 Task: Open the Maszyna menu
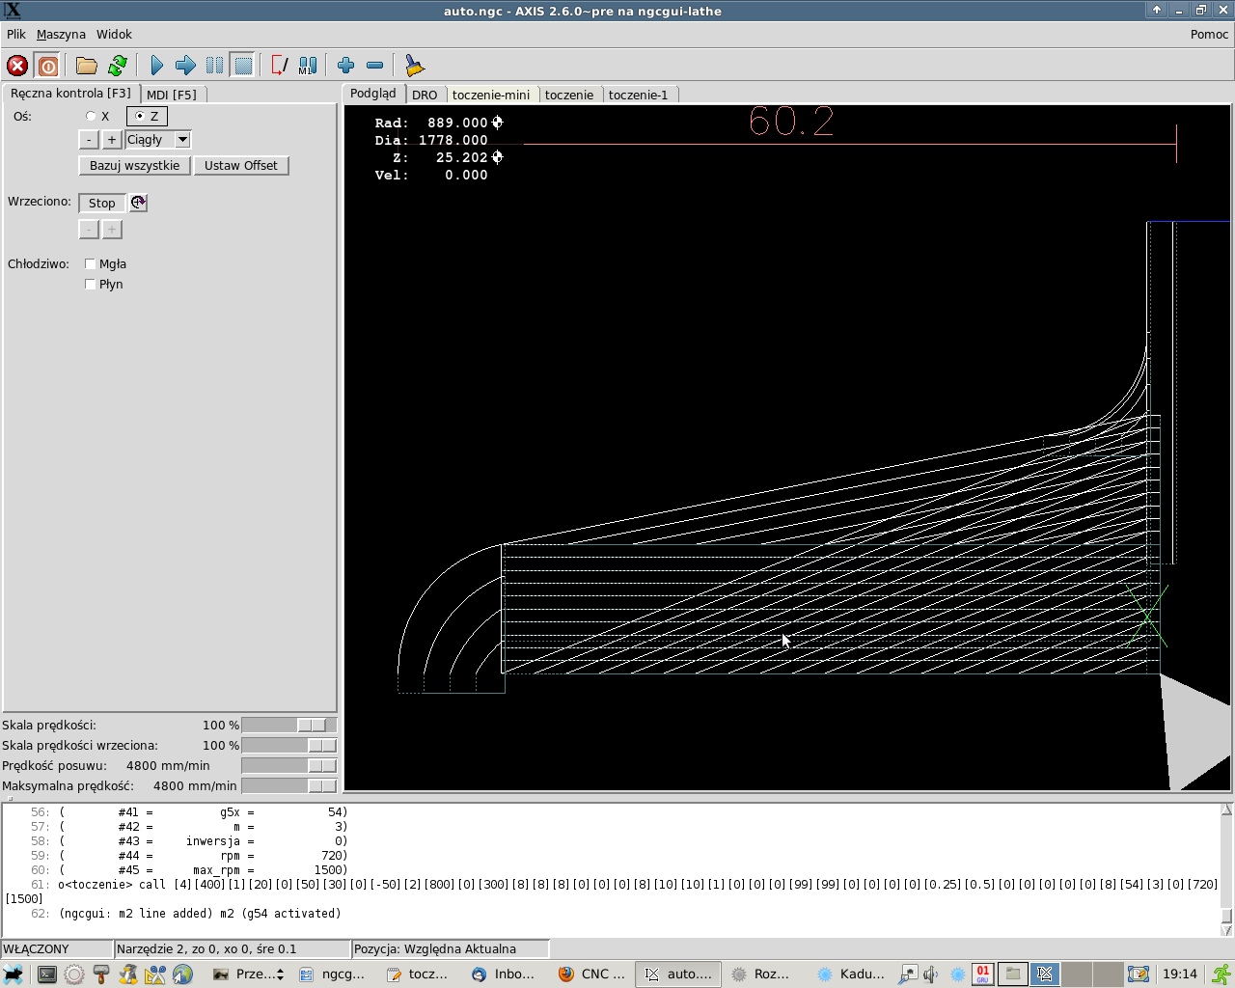tap(61, 35)
